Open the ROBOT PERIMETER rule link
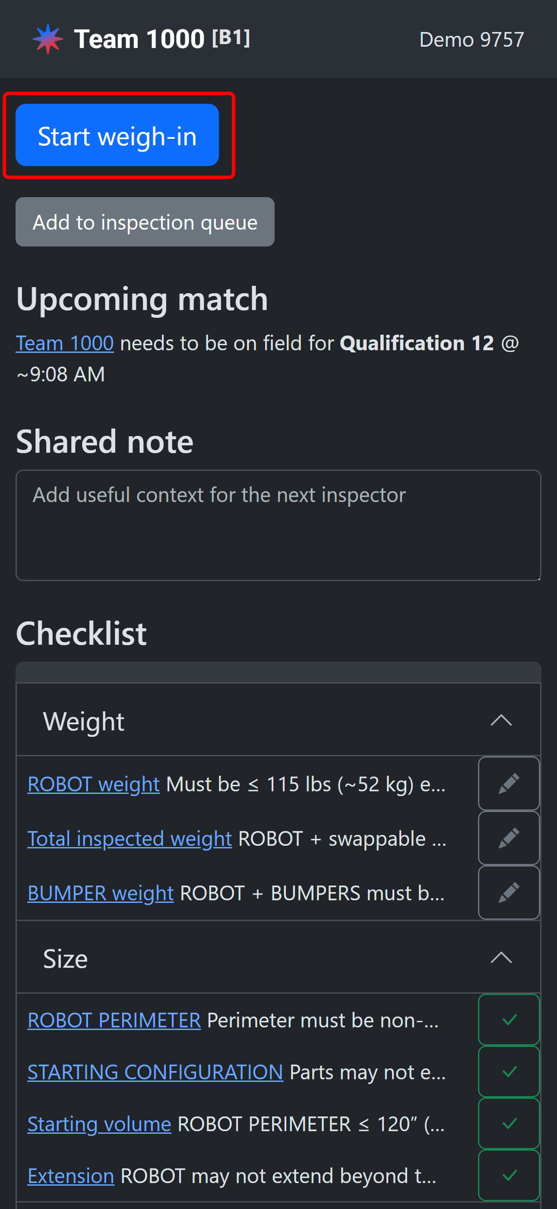This screenshot has width=557, height=1209. (x=114, y=1020)
